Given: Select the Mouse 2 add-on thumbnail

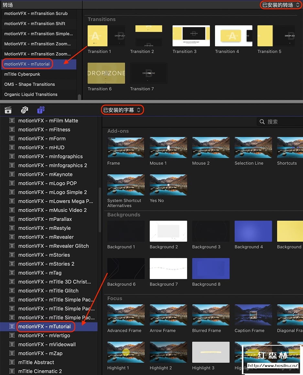Looking at the screenshot, I should (x=211, y=147).
